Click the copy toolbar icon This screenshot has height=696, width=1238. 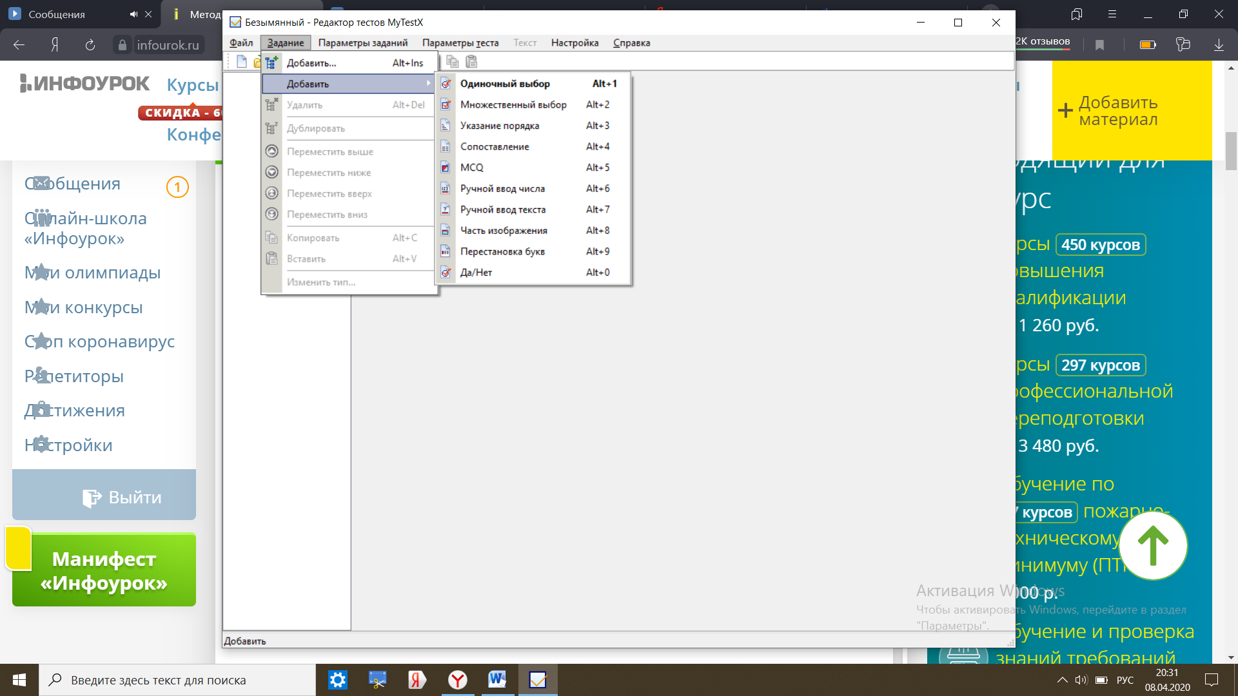click(453, 62)
